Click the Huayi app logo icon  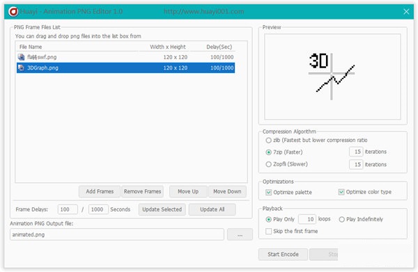13,11
